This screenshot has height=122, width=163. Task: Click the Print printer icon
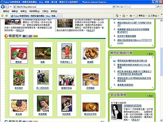131,16
